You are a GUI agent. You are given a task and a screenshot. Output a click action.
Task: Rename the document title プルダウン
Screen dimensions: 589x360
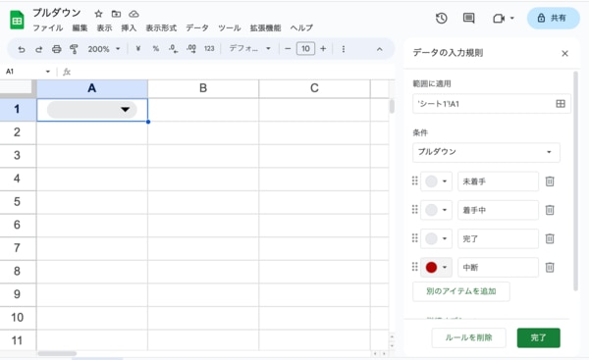[57, 13]
